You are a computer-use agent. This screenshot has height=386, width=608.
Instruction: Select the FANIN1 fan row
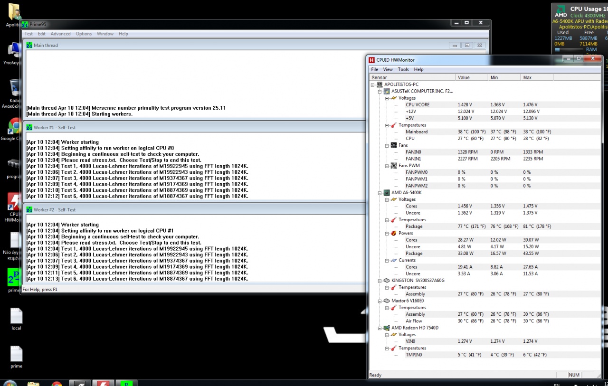pyautogui.click(x=484, y=159)
